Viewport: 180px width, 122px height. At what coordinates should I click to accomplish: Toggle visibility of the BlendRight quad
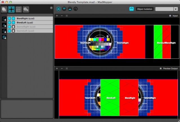(x=9, y=19)
